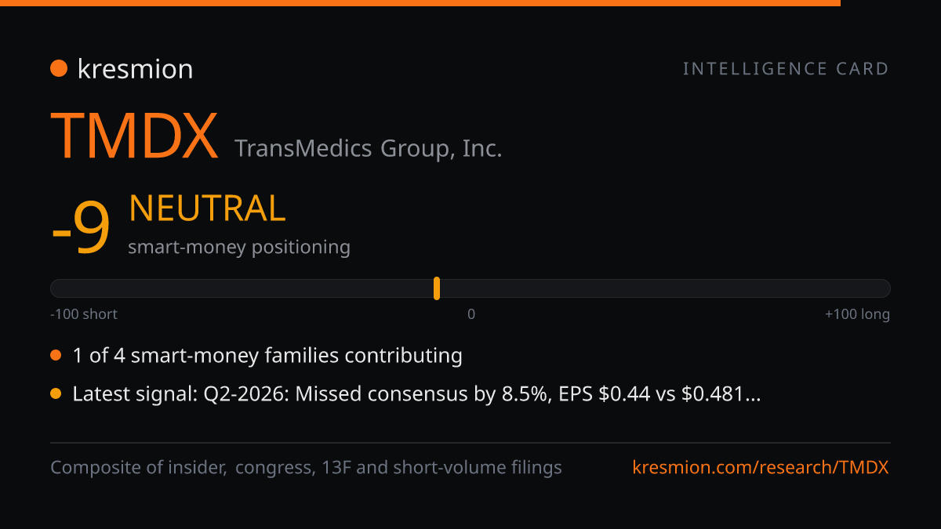Image resolution: width=941 pixels, height=529 pixels.
Task: Open kresmion.com/research/TMDX link
Action: click(x=761, y=468)
